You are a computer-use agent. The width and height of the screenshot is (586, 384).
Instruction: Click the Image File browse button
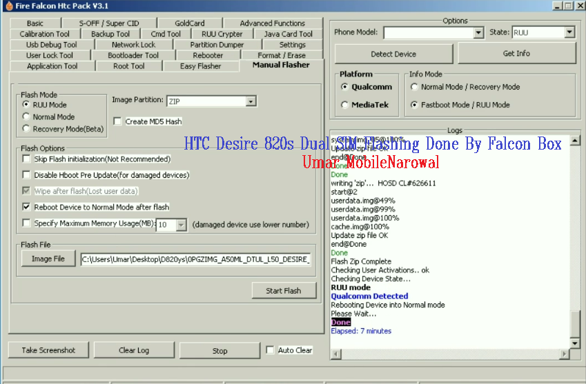(48, 259)
